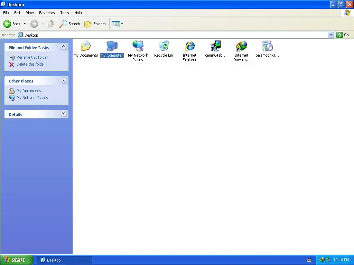Open My Network Places in Other Places
Screen dimensions: 354x265
tap(32, 98)
